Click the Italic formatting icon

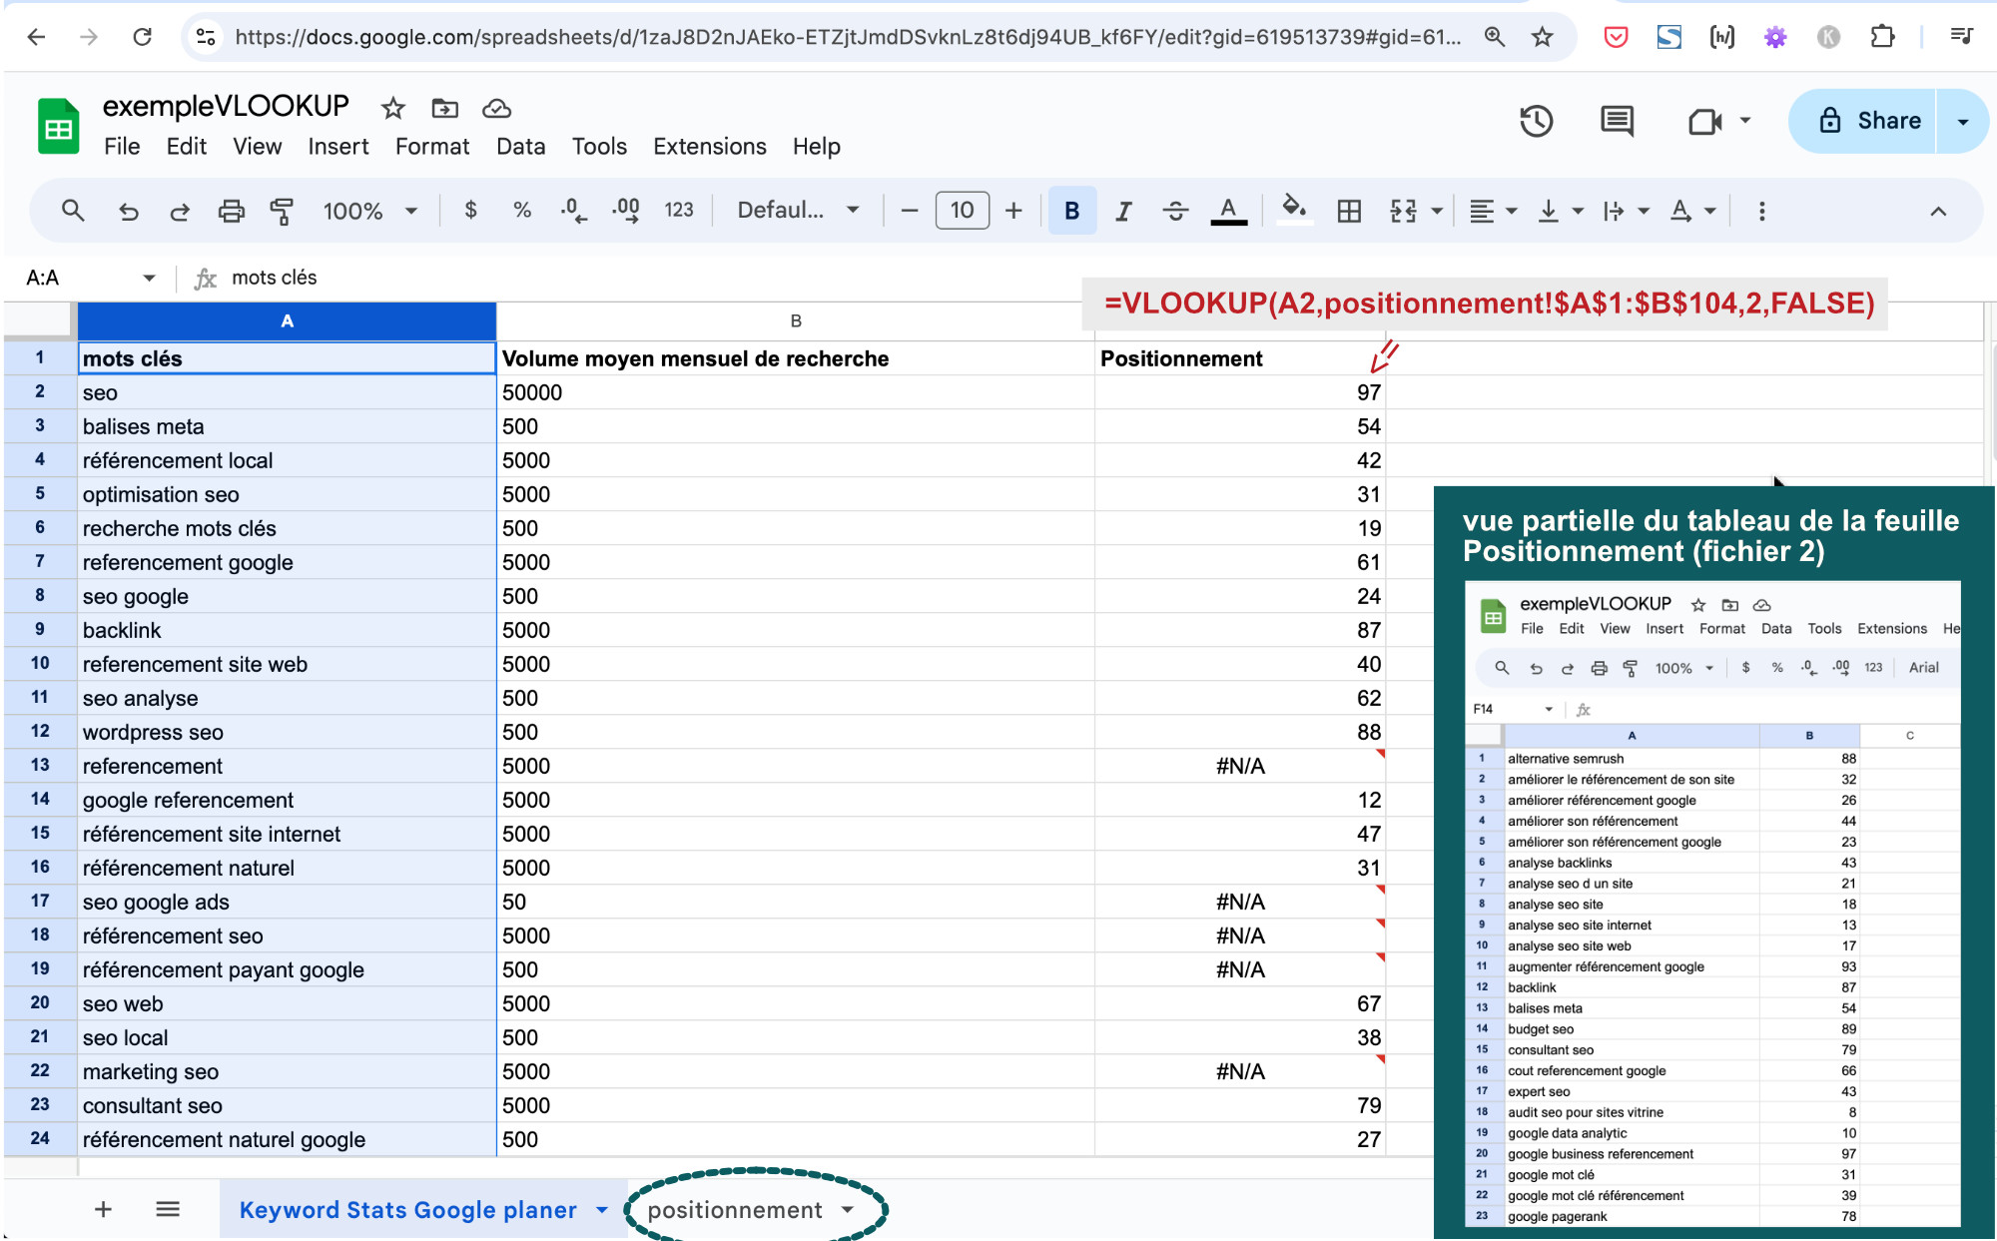1122,212
